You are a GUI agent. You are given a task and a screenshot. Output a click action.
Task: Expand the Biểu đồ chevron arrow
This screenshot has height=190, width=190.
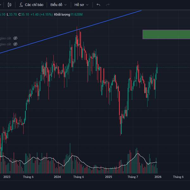click(66, 5)
